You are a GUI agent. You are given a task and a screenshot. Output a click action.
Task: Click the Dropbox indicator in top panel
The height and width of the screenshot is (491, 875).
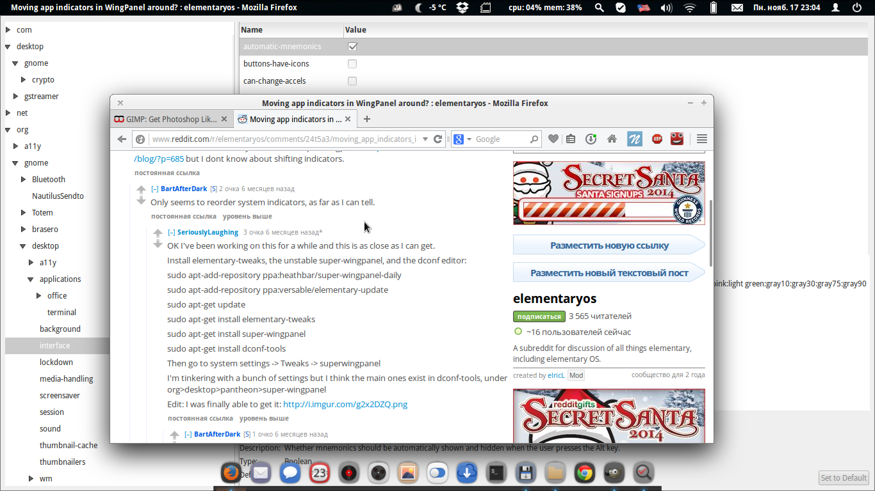463,8
